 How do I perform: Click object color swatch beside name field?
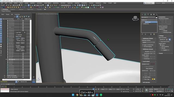pyautogui.click(x=157, y=17)
